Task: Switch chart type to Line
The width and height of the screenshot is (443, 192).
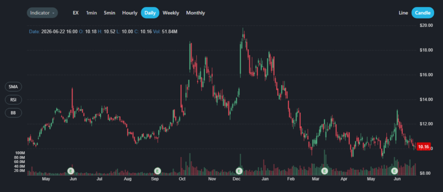Action: [403, 13]
